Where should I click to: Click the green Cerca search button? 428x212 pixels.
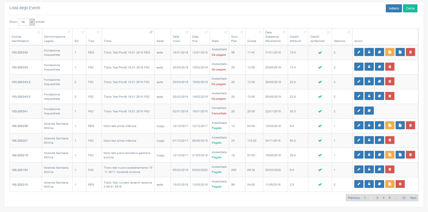click(x=410, y=8)
